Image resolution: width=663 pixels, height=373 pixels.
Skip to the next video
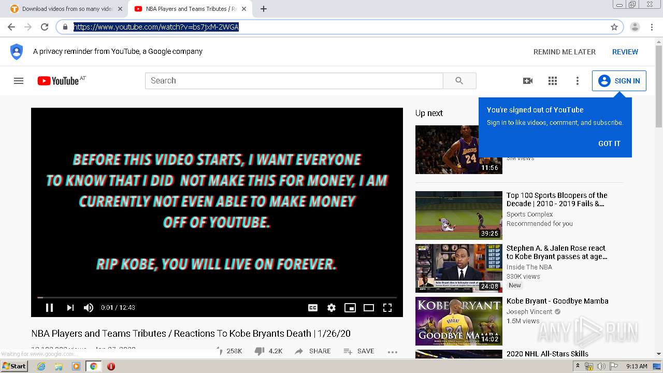click(x=70, y=308)
